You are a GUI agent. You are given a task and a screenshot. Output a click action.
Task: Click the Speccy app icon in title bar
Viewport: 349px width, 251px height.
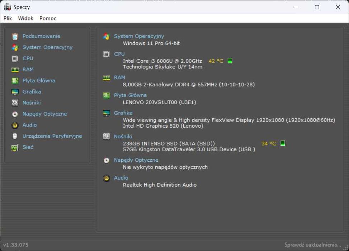7,7
